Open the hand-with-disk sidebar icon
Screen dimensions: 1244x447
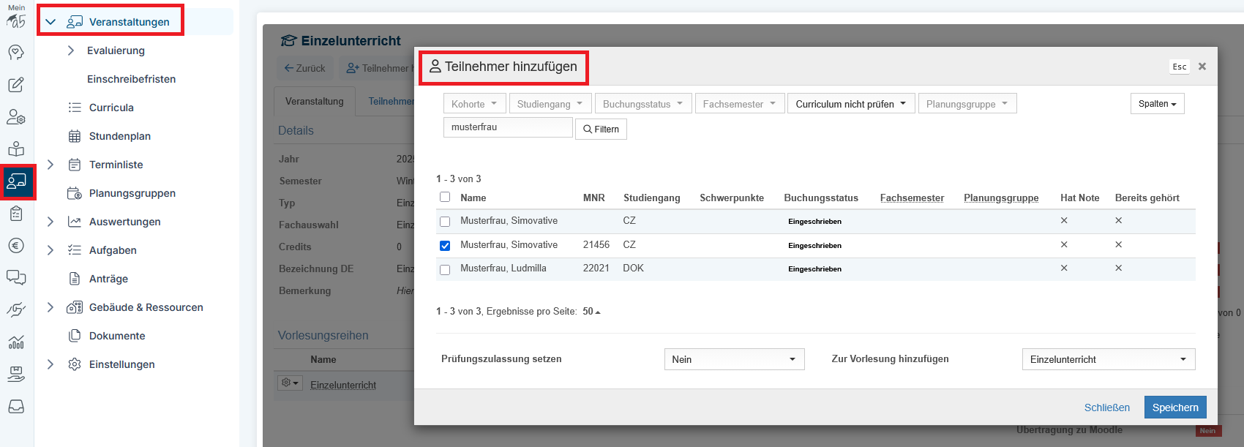click(x=16, y=374)
